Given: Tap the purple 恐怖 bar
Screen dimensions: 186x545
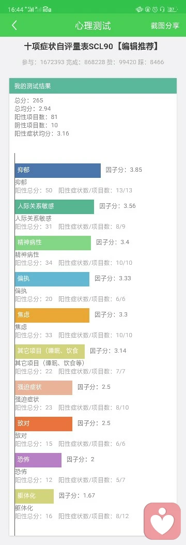Looking at the screenshot, I should click(x=38, y=460).
